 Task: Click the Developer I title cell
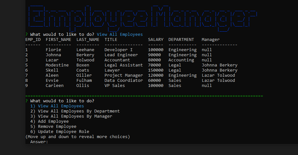[118, 50]
